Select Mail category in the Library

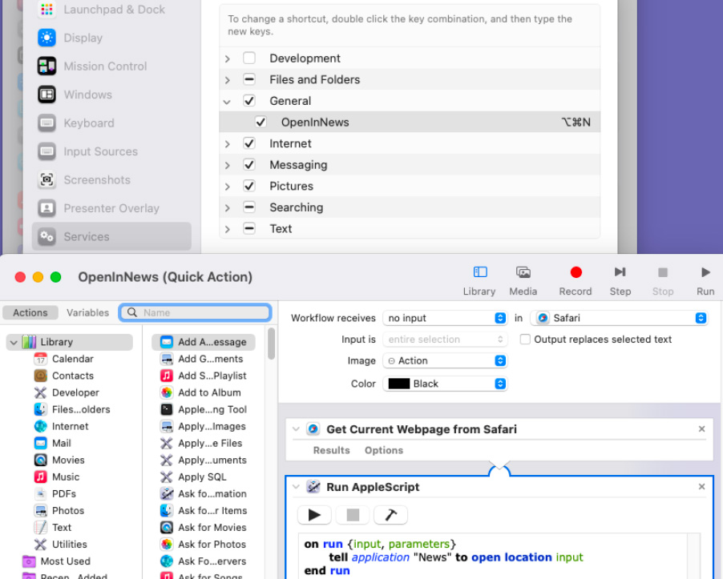pos(61,443)
